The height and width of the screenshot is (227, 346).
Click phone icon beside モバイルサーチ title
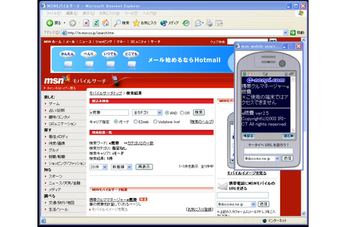(x=116, y=81)
